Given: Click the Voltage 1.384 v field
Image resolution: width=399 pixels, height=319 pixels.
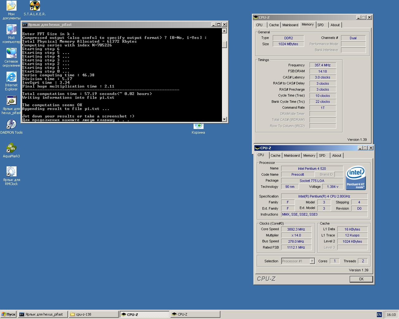Looking at the screenshot, I should coord(333,187).
